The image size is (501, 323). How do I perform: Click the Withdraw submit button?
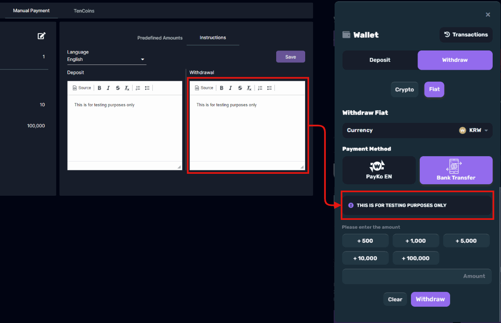coord(430,299)
